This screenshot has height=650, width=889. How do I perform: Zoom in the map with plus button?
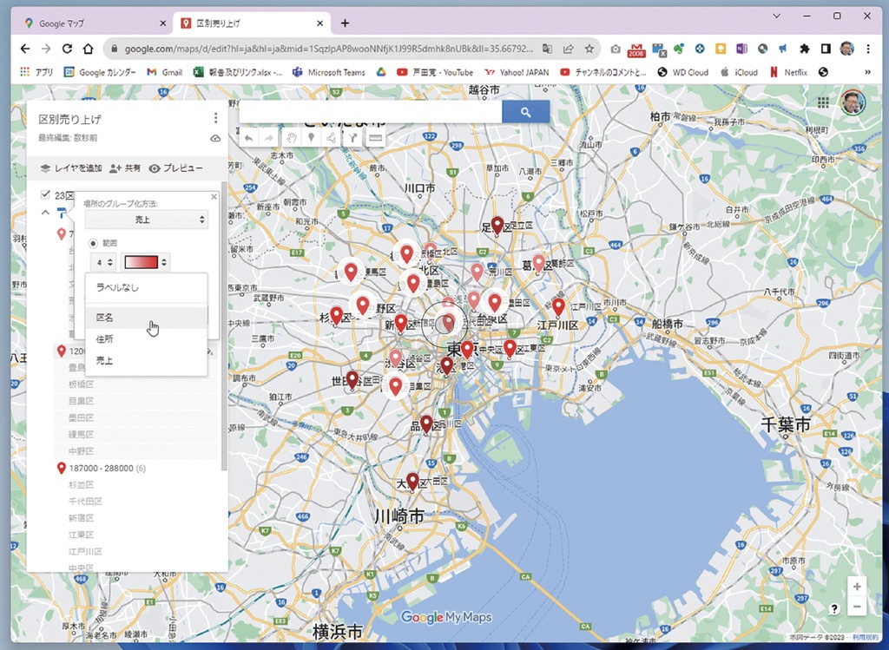(857, 586)
